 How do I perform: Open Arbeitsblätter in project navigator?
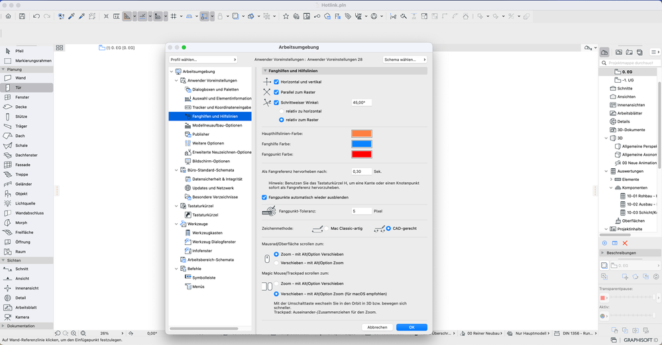click(630, 113)
